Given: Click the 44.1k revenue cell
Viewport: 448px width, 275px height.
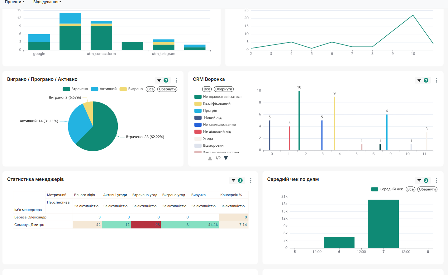Looking at the screenshot, I should point(204,225).
